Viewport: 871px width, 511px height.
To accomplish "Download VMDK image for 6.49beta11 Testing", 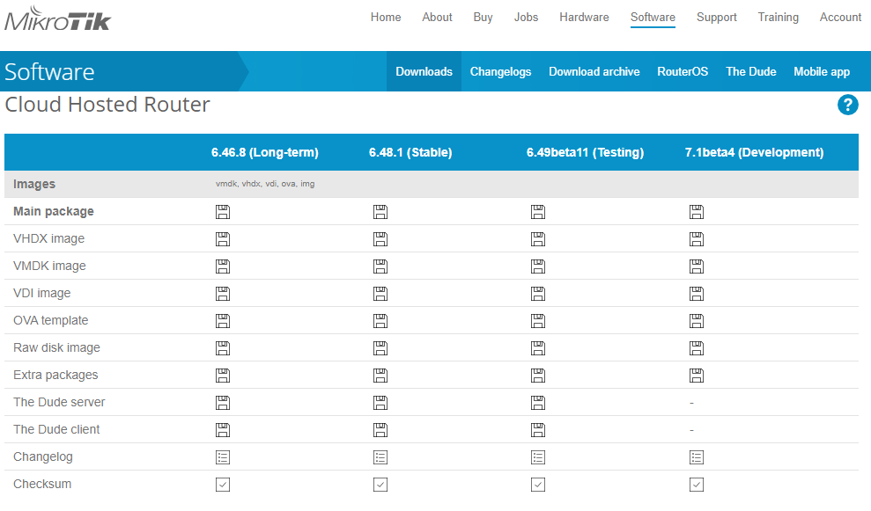I will (538, 266).
